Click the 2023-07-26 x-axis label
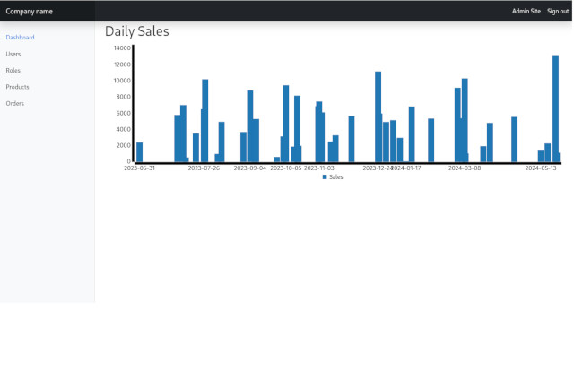Image resolution: width=574 pixels, height=378 pixels. point(204,168)
